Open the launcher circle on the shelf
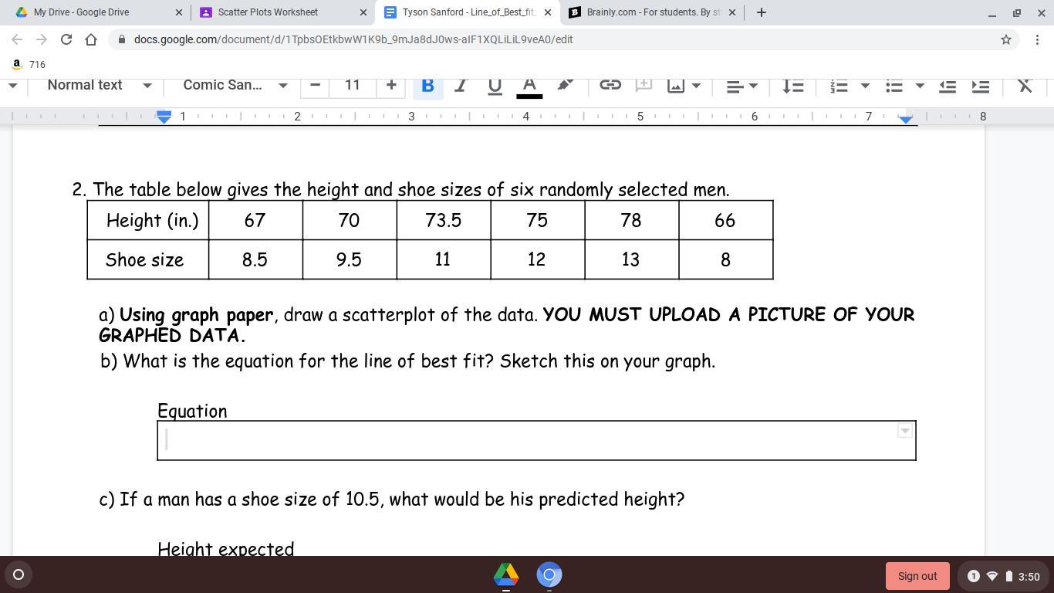 tap(19, 574)
